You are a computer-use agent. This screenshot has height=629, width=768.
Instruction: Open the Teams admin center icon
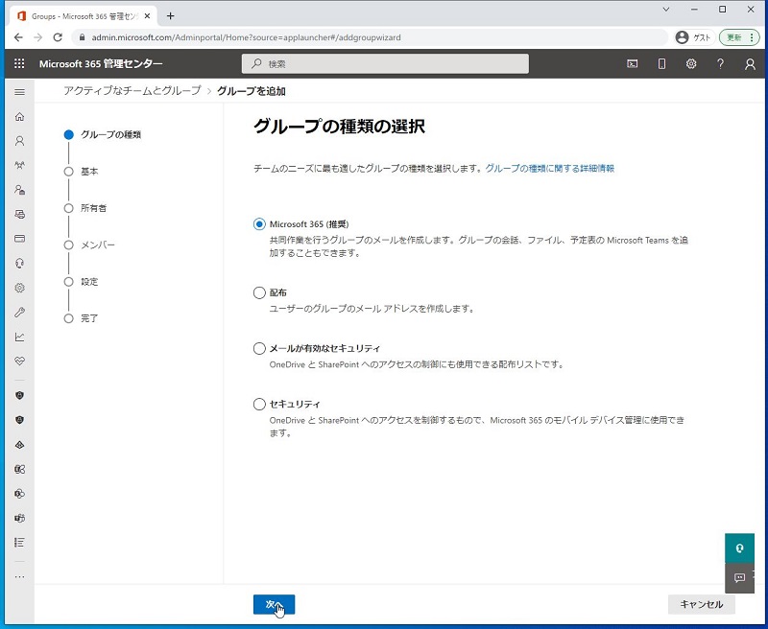19,518
